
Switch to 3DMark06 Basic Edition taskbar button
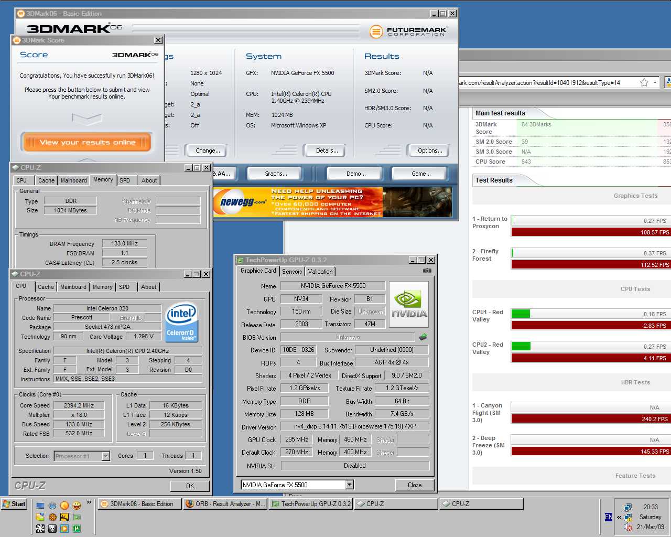(139, 504)
